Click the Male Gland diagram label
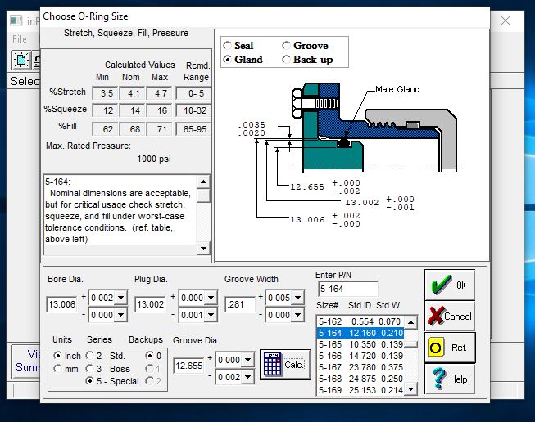 397,89
